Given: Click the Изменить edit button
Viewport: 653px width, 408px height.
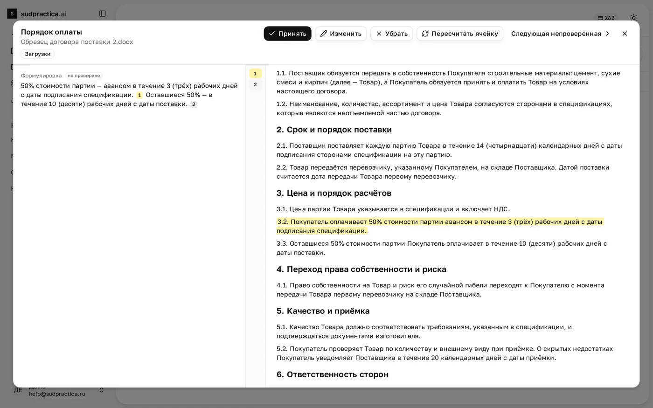Looking at the screenshot, I should 341,34.
